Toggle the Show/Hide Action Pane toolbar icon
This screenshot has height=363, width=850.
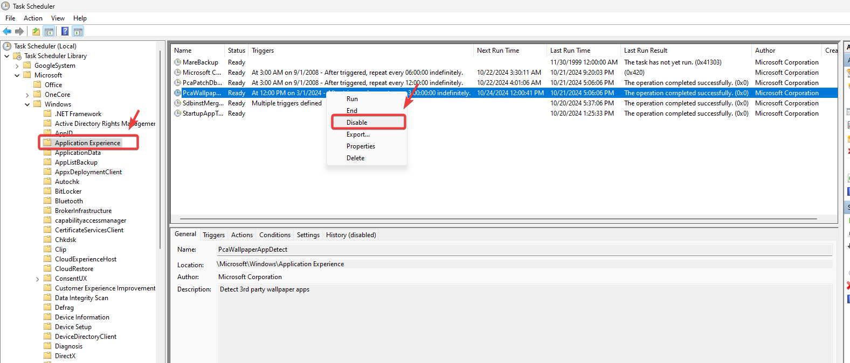pos(78,31)
